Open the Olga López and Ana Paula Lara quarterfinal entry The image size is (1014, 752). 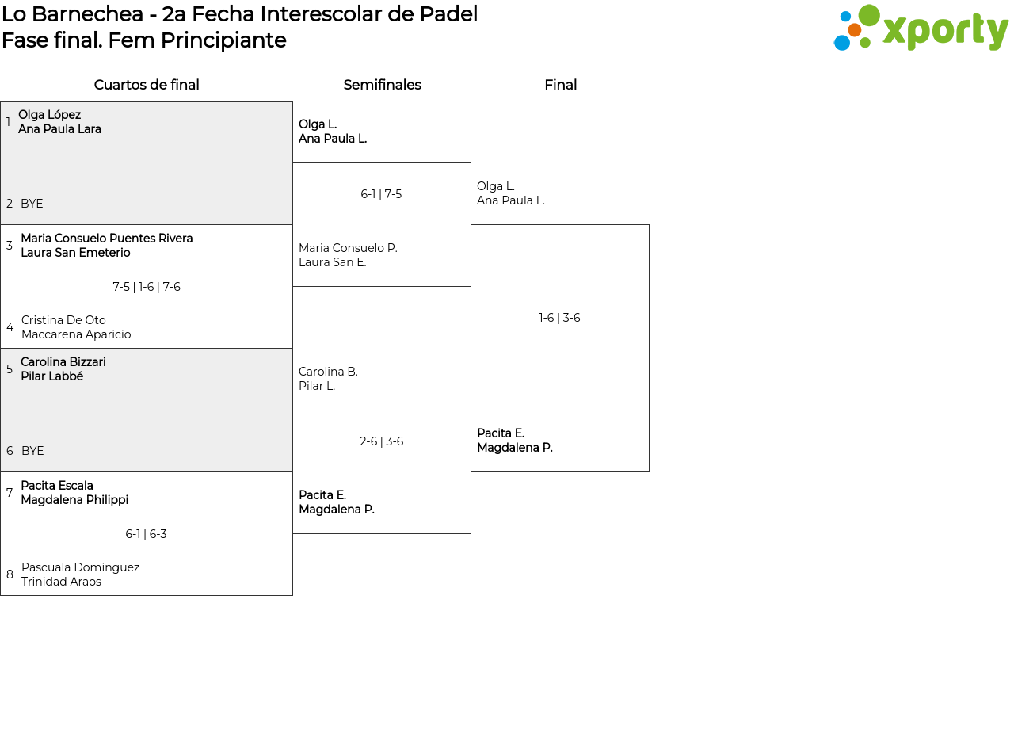click(59, 122)
